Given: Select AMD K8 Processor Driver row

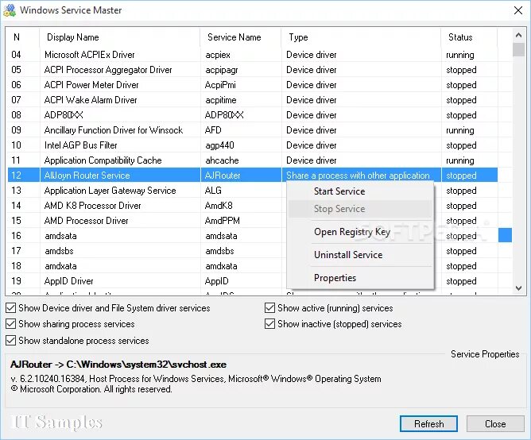Looking at the screenshot, I should pos(252,206).
